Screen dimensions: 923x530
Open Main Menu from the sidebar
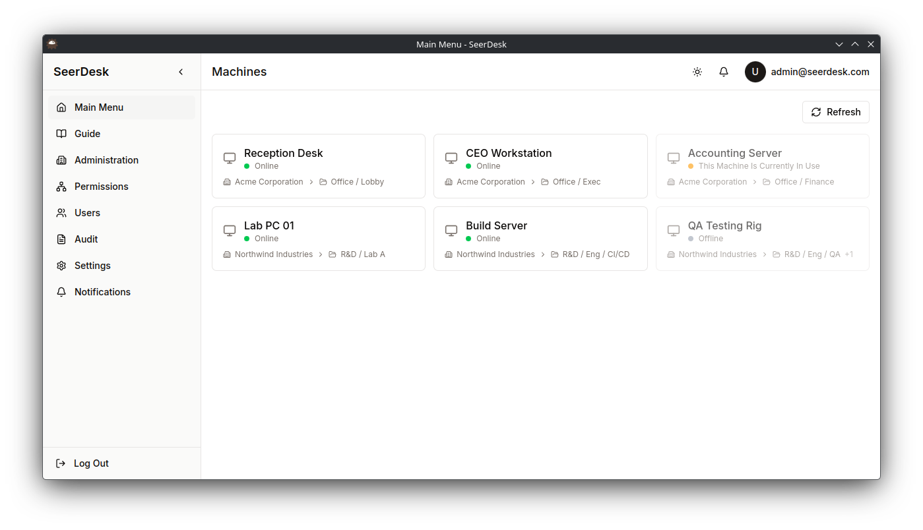[99, 107]
